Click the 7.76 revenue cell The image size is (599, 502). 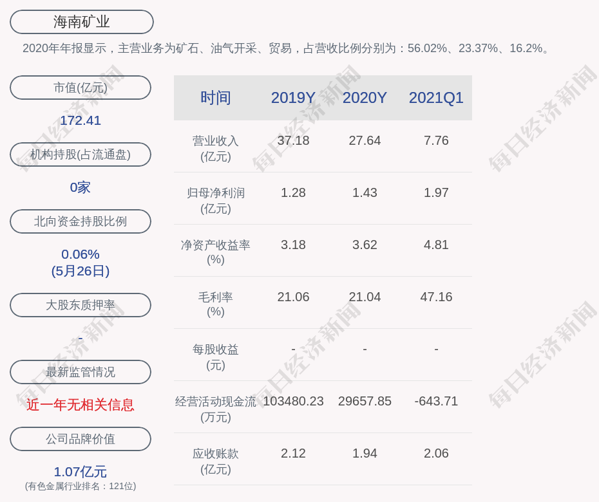[436, 140]
